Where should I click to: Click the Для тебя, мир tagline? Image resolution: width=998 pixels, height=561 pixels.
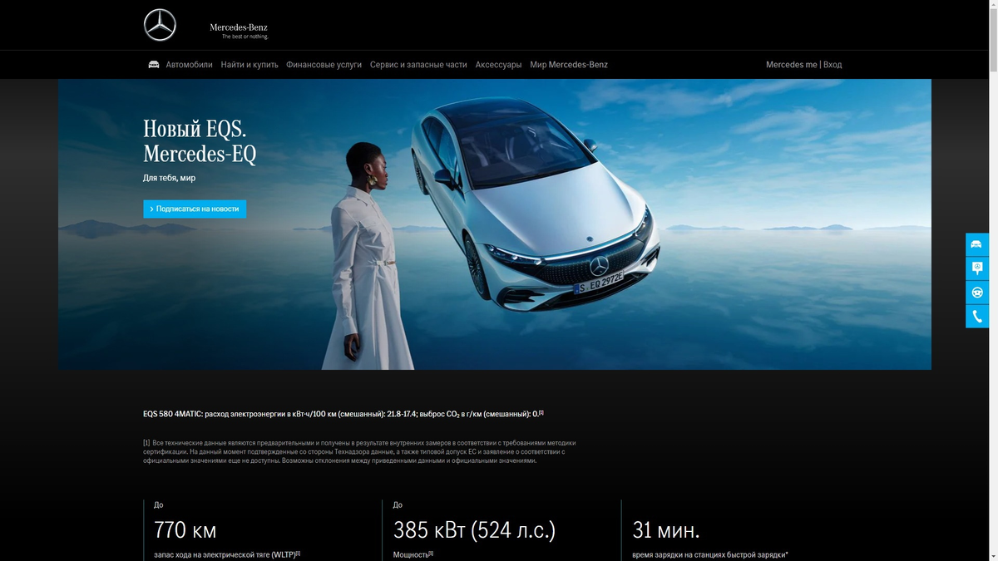(170, 178)
